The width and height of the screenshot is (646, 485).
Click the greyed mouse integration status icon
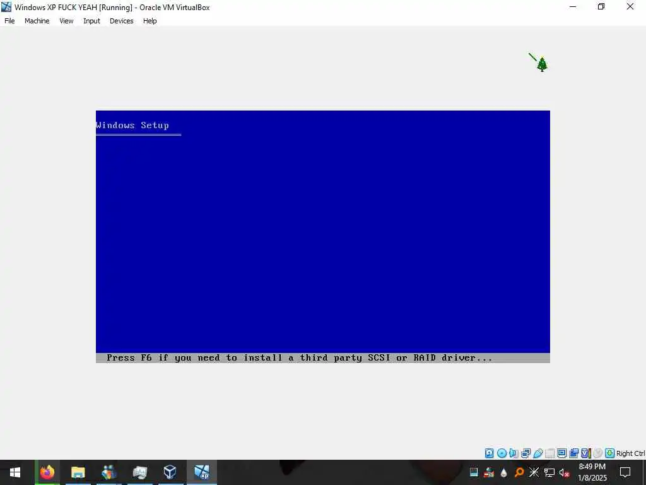point(598,453)
